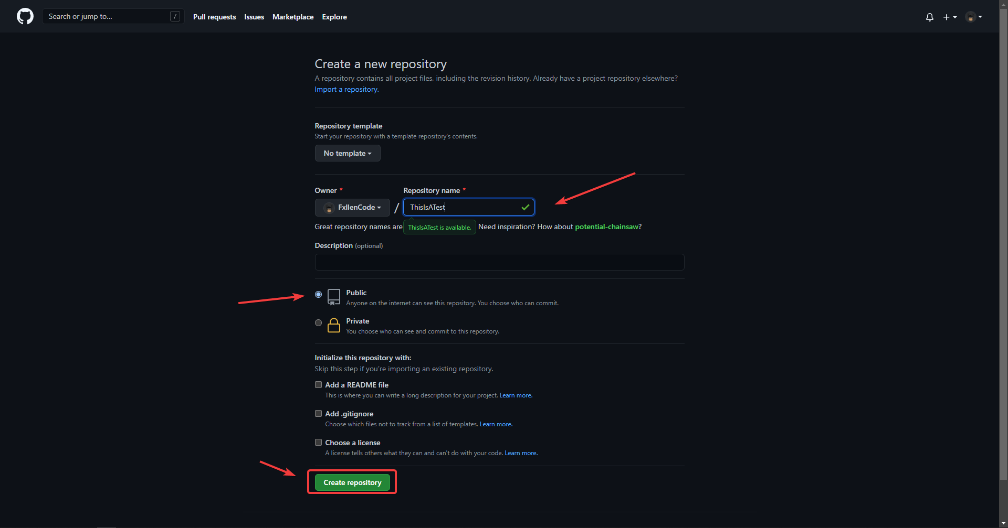Enable the Add .gitignore checkbox
Viewport: 1008px width, 528px height.
pos(318,413)
